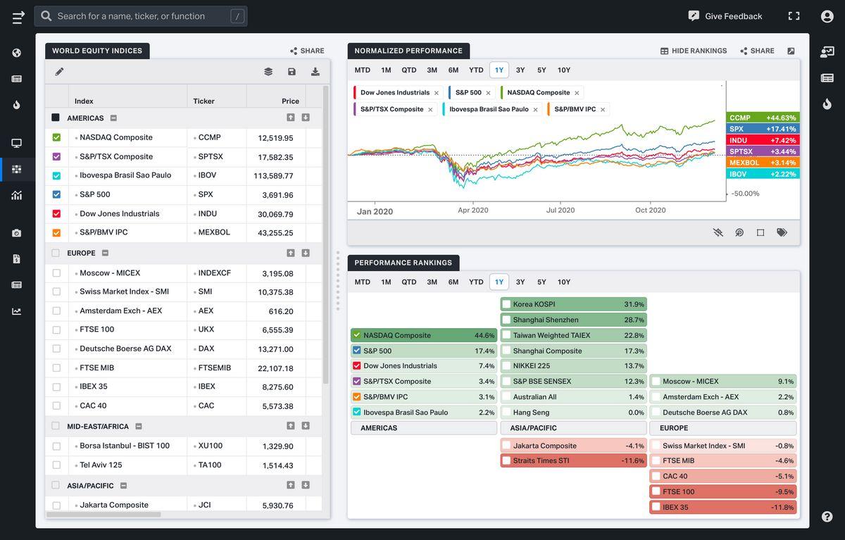
Task: Click the download icon in indices toolbar
Action: click(315, 71)
